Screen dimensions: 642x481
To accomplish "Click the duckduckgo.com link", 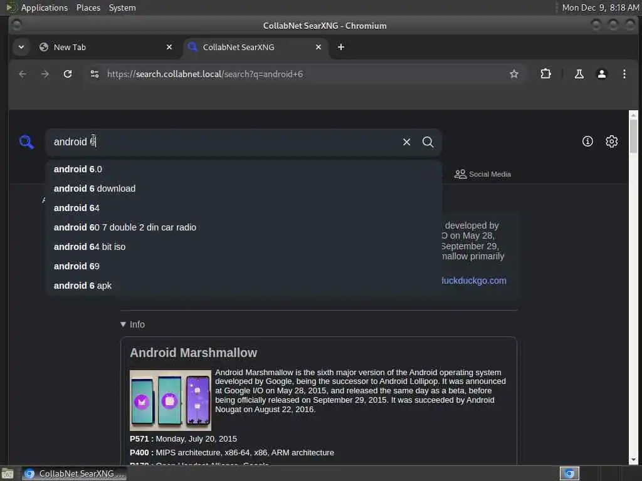I will pos(474,281).
